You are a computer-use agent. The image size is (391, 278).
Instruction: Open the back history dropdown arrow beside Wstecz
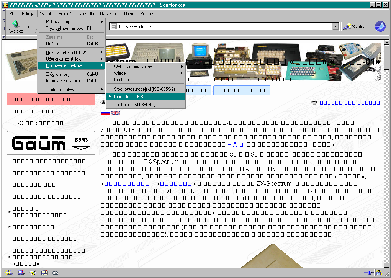pyautogui.click(x=28, y=27)
